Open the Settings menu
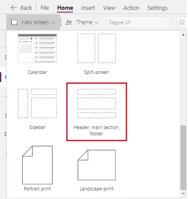Image resolution: width=188 pixels, height=199 pixels. [158, 8]
